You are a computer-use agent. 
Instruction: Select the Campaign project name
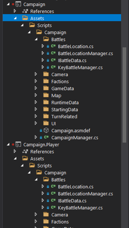coord(34,4)
